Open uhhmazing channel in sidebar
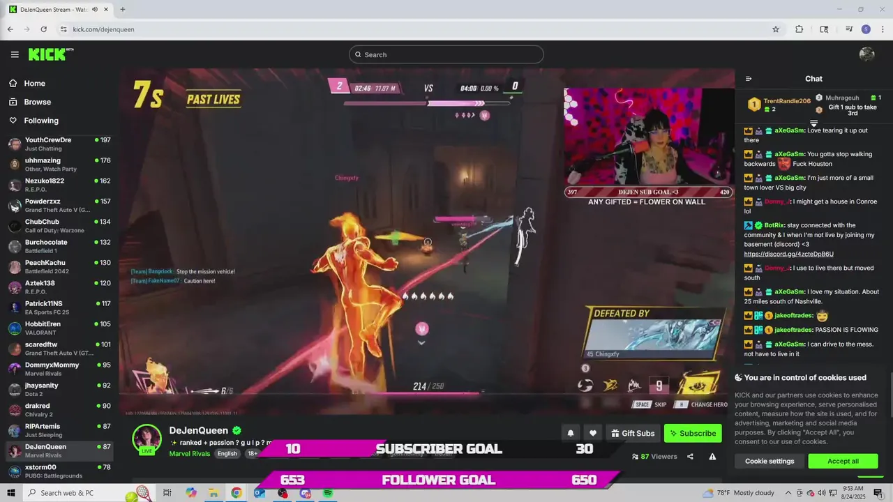This screenshot has height=502, width=893. pyautogui.click(x=59, y=165)
